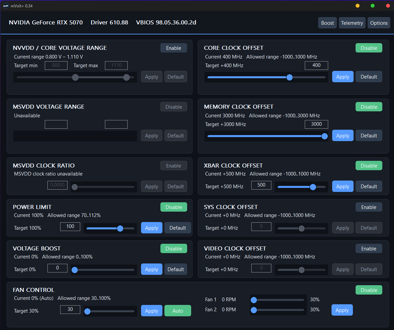Click the NVVDD target max slider handle

pos(126,78)
